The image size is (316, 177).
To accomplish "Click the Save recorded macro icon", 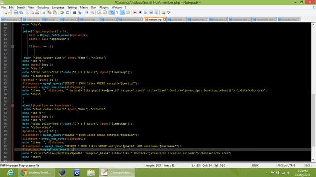I will coord(157,12).
